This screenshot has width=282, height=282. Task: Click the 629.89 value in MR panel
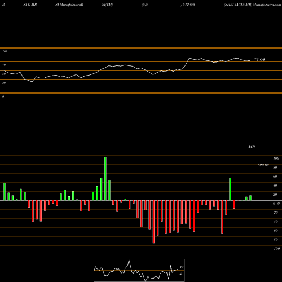click(x=263, y=165)
